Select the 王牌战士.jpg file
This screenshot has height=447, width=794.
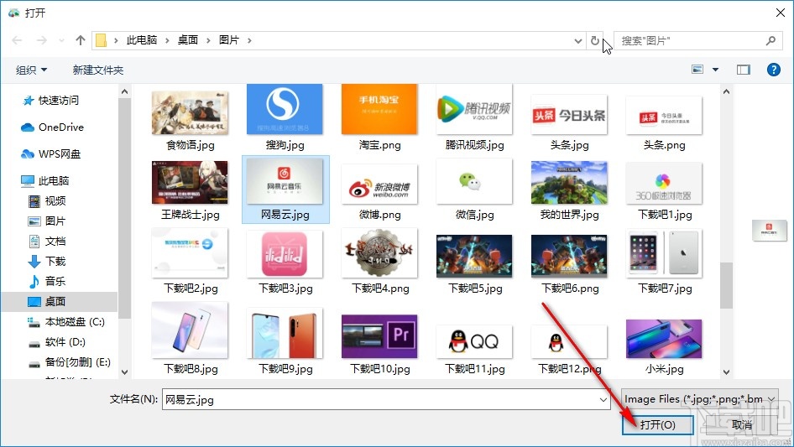(x=190, y=191)
